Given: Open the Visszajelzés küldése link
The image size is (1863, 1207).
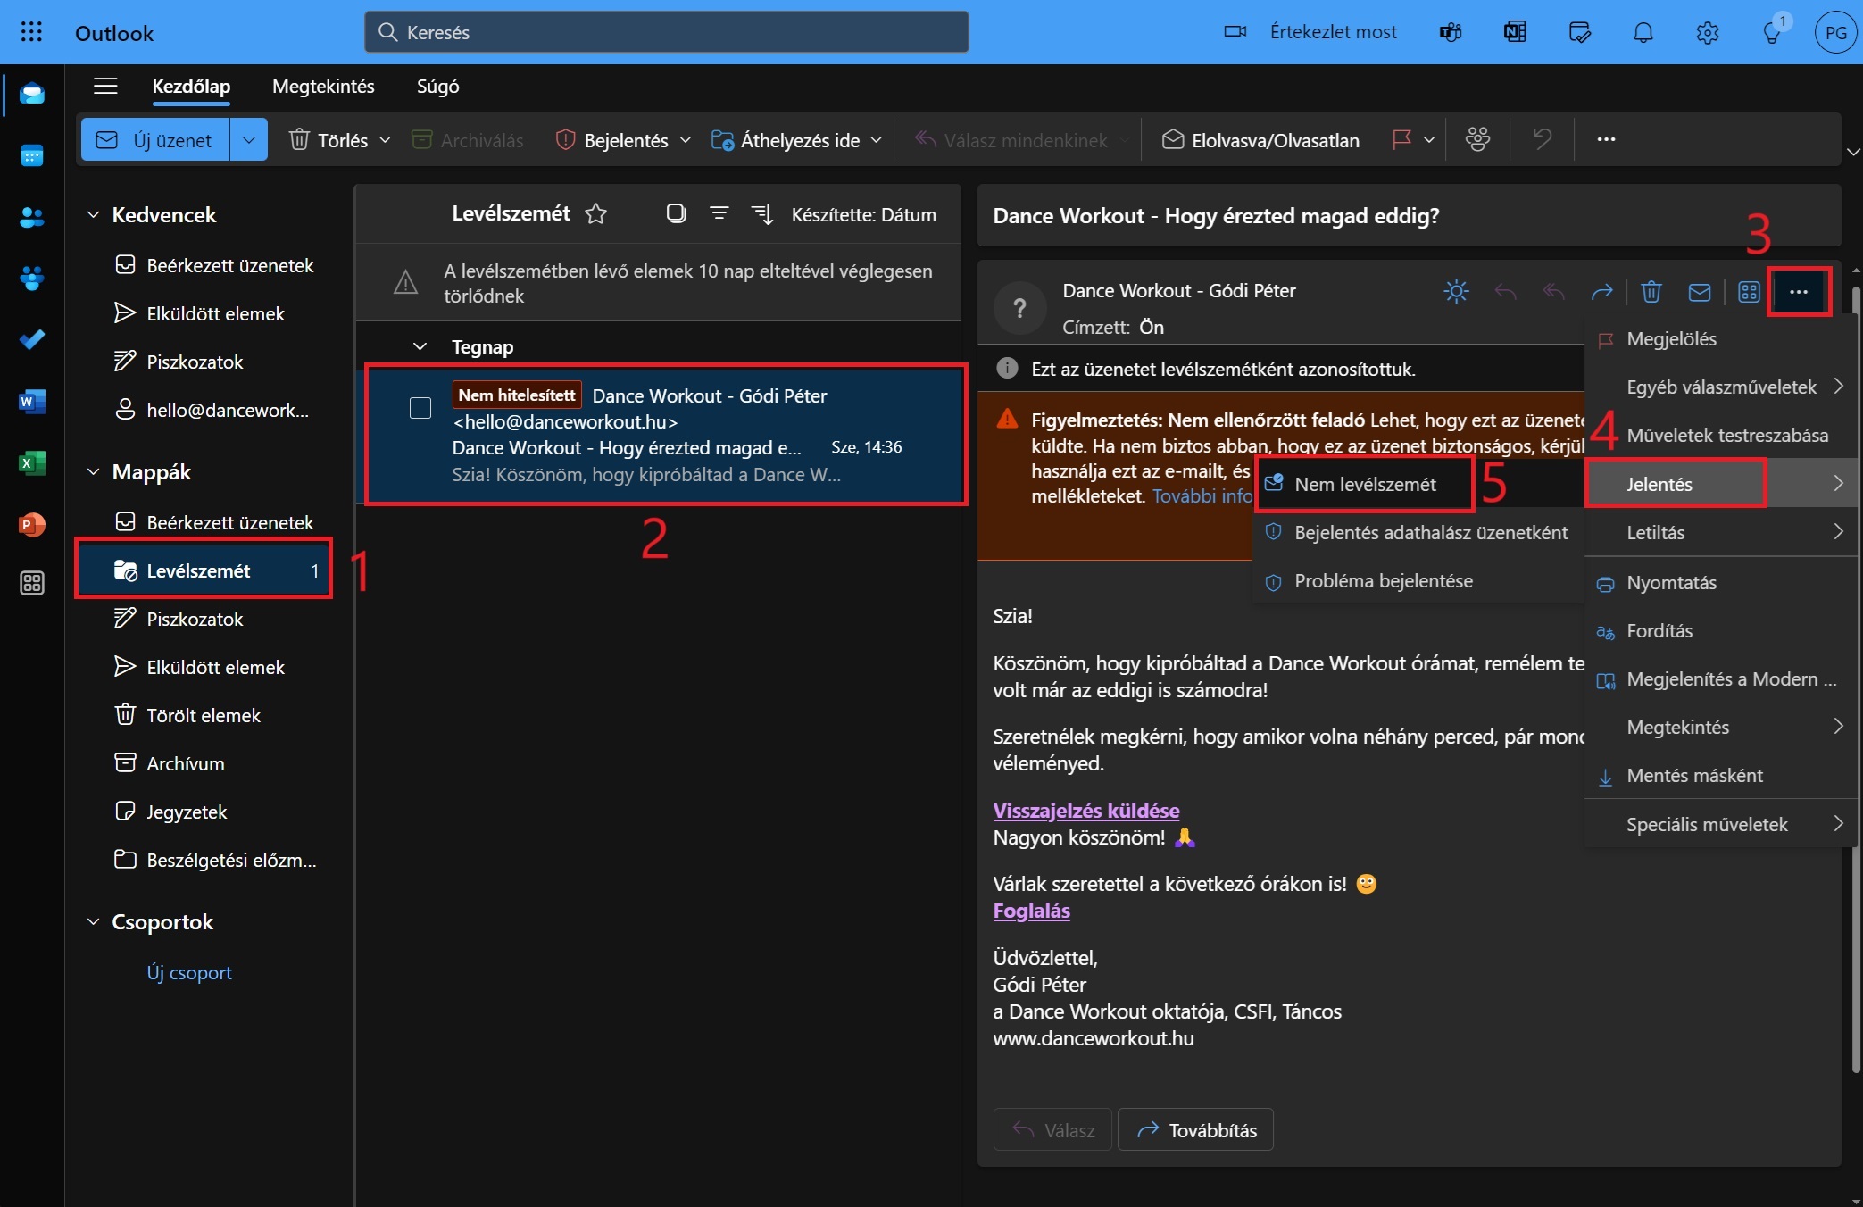Looking at the screenshot, I should click(1085, 810).
